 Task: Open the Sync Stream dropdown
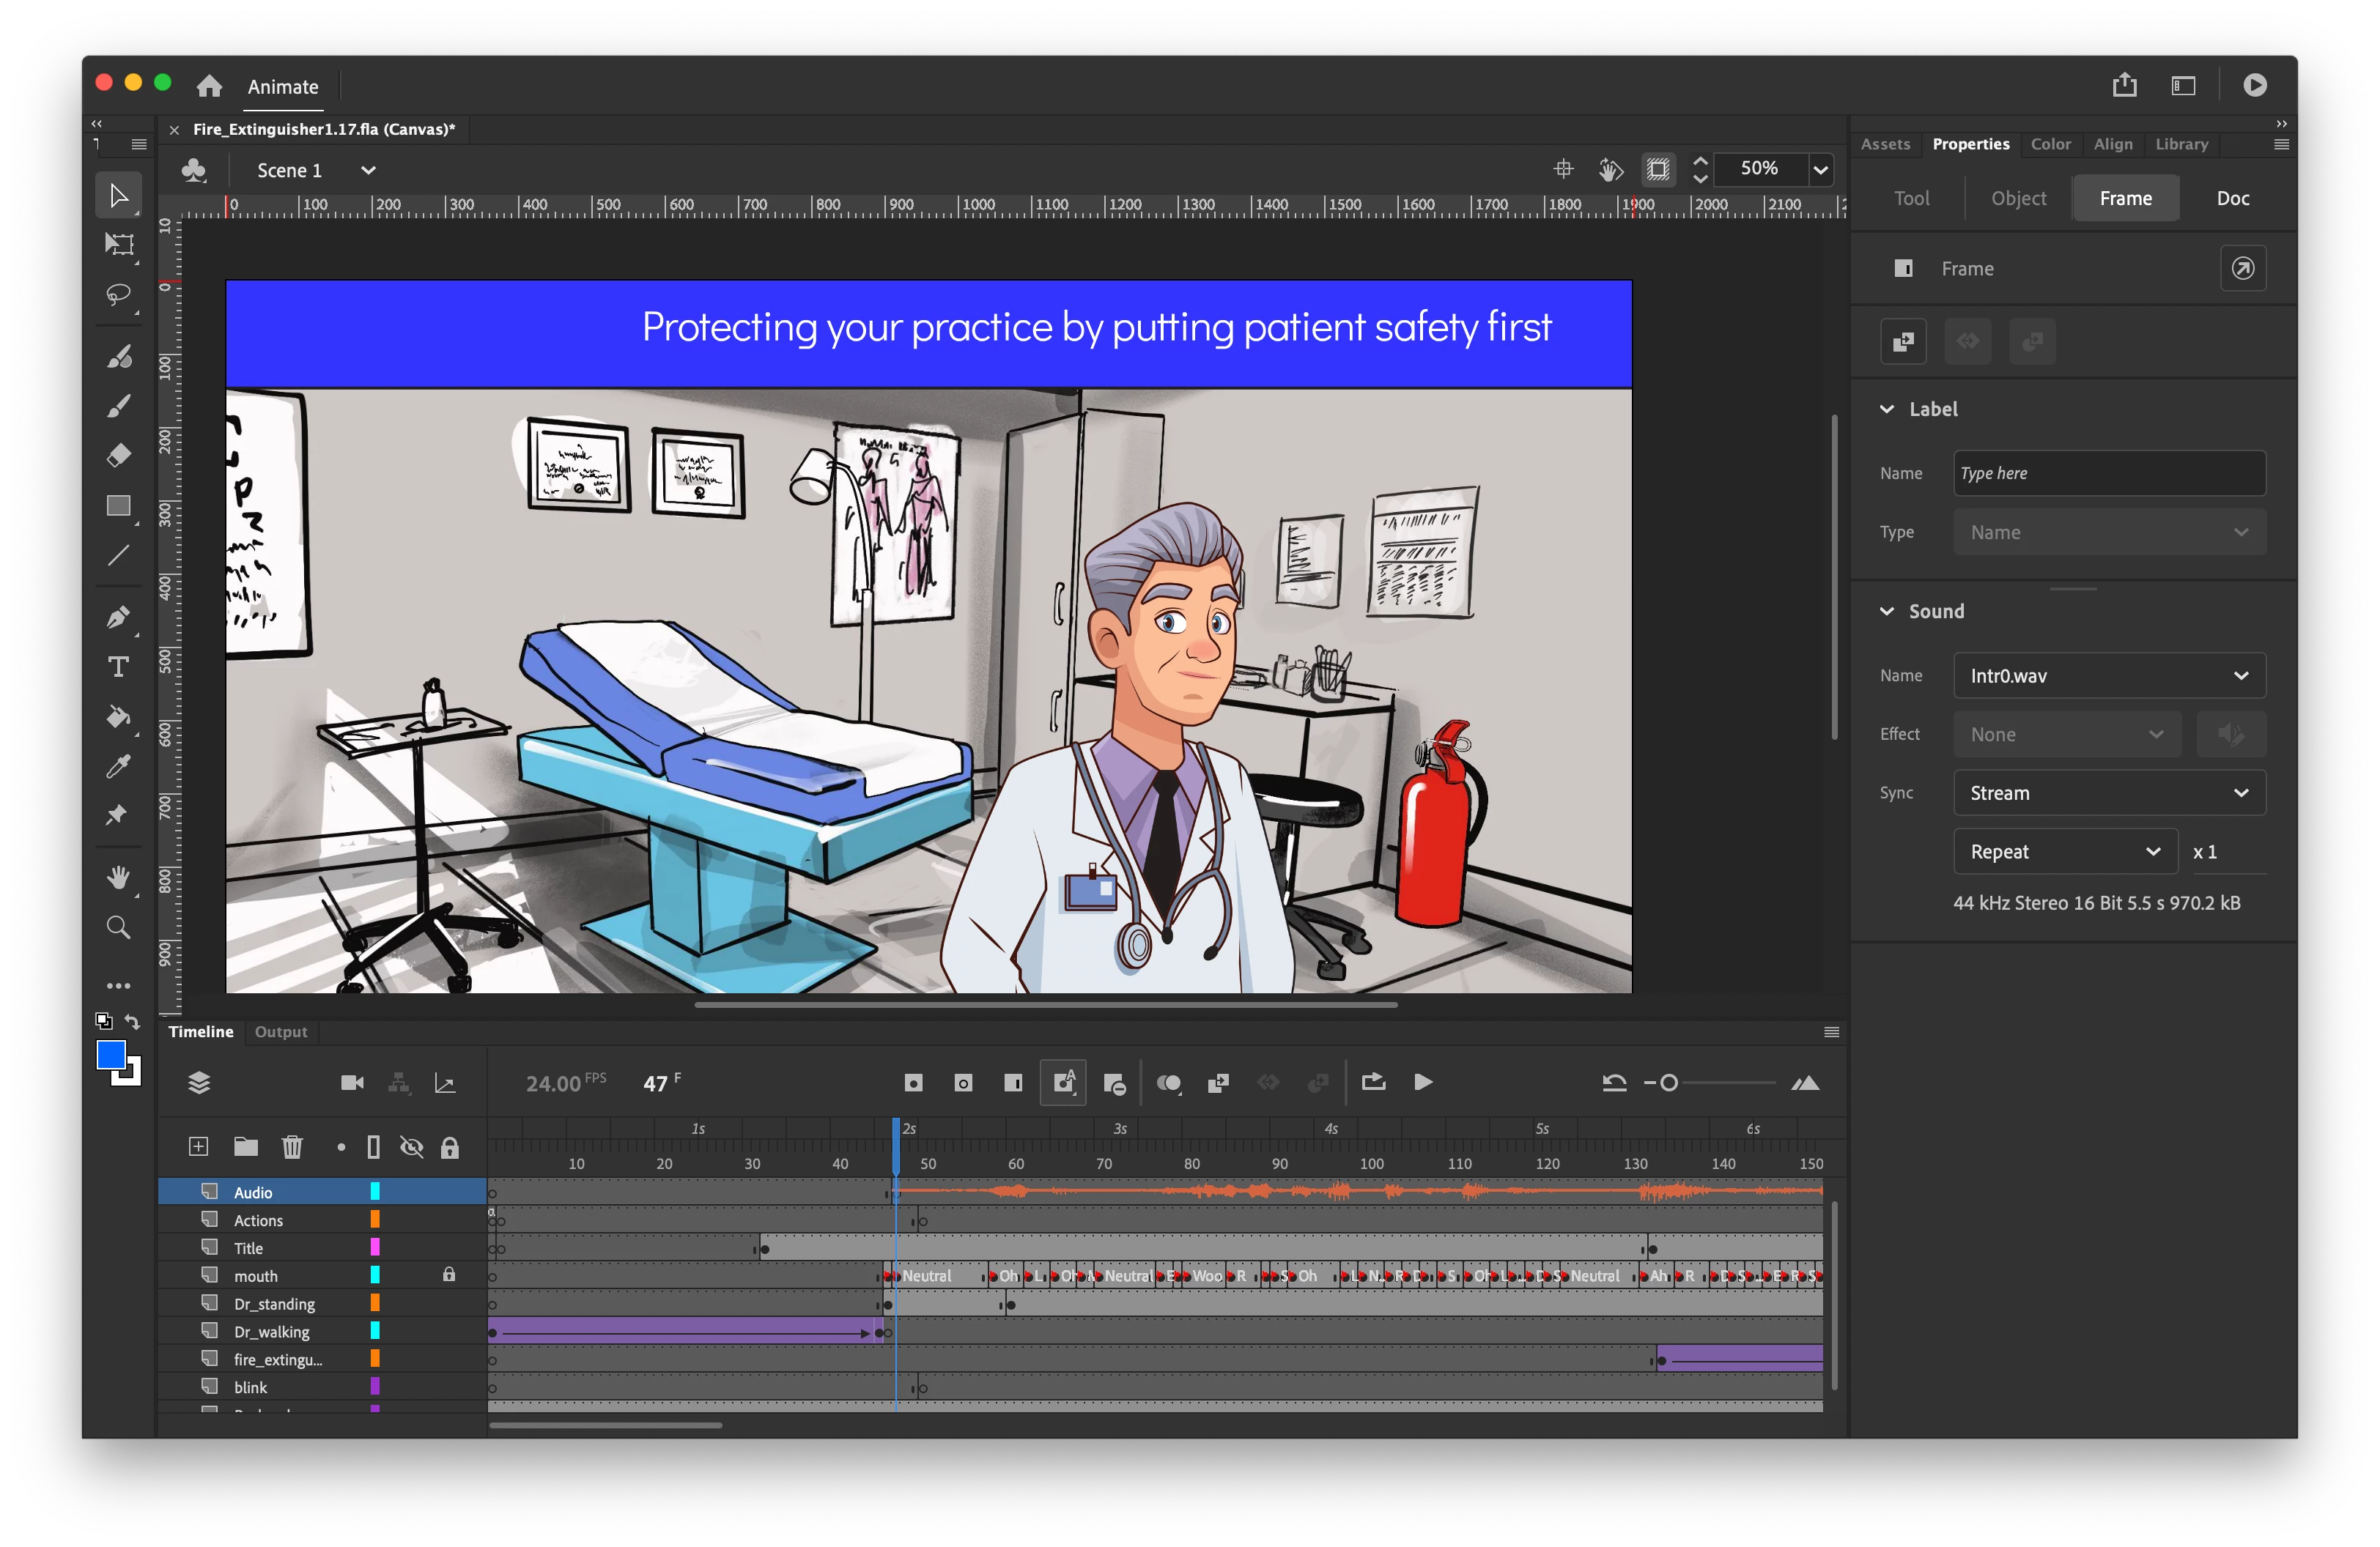(2109, 793)
